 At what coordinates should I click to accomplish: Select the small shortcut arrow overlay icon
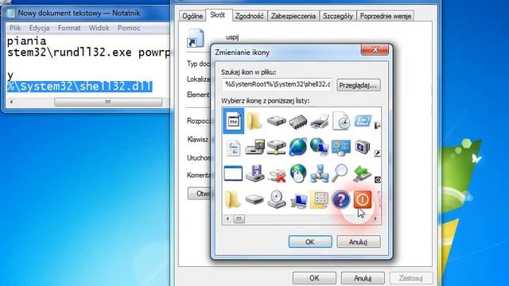(378, 153)
